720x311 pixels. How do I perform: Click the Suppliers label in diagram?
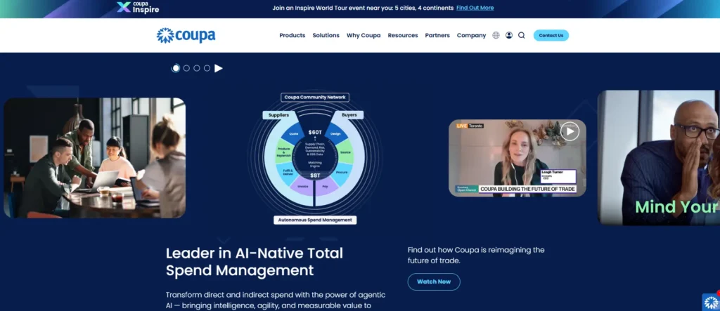278,114
